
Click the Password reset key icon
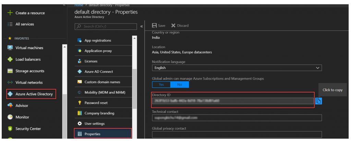(80, 103)
